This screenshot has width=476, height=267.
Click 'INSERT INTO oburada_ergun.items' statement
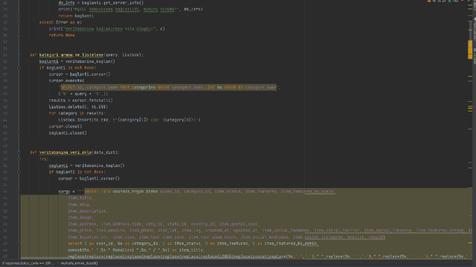(x=121, y=192)
